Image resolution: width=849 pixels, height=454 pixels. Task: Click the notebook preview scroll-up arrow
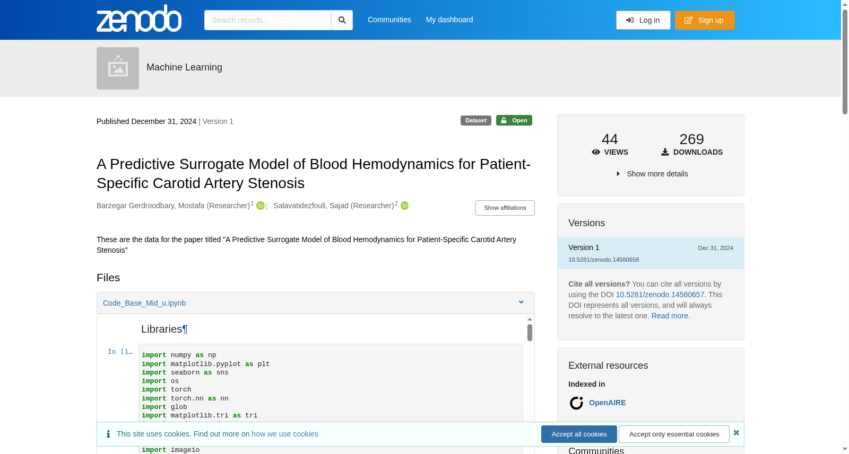530,319
